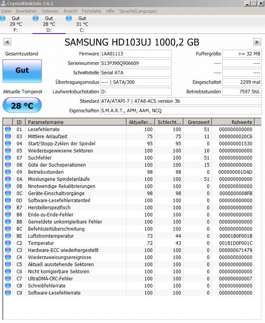This screenshot has width=265, height=323.
Task: Click the Laufwerksbuchstaben D: field
Action: pyautogui.click(x=136, y=92)
